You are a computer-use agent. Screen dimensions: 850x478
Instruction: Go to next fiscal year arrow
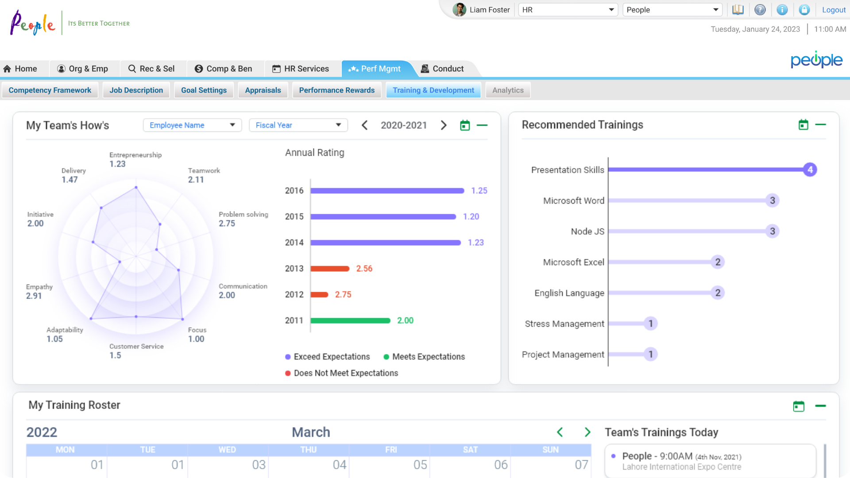pos(443,125)
